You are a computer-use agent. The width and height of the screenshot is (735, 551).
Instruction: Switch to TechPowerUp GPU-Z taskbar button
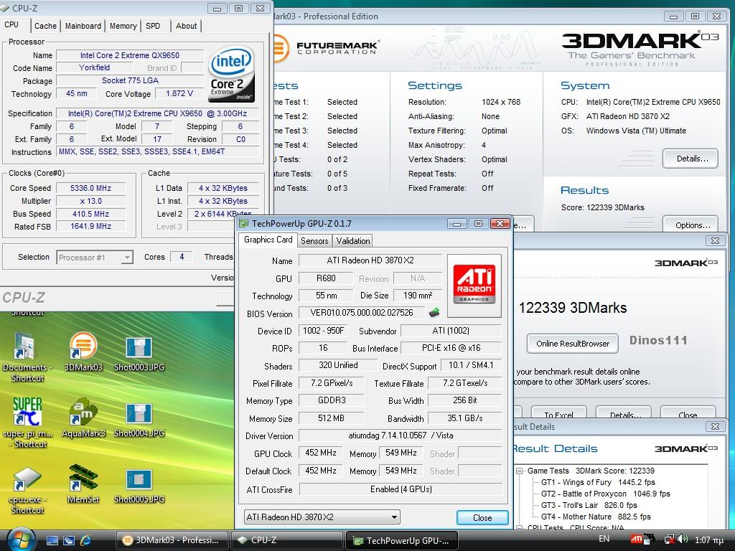(401, 540)
